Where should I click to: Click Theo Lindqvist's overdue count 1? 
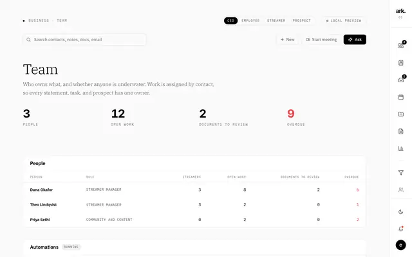358,204
